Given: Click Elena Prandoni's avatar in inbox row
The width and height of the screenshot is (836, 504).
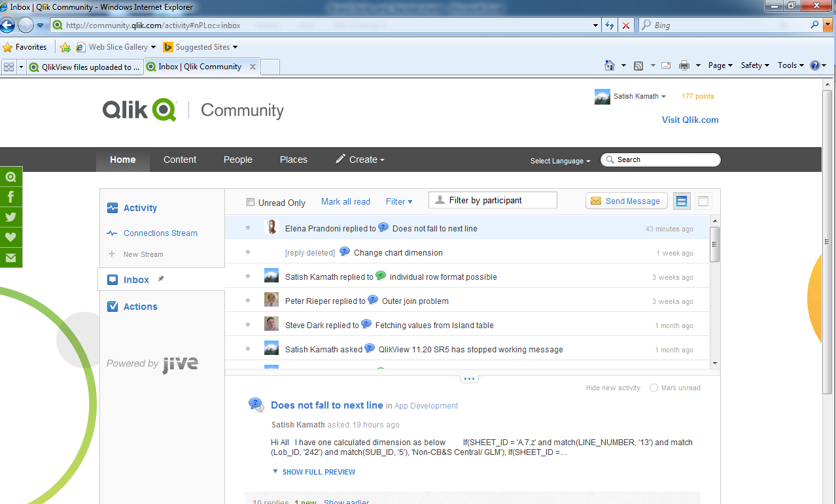Looking at the screenshot, I should (271, 227).
